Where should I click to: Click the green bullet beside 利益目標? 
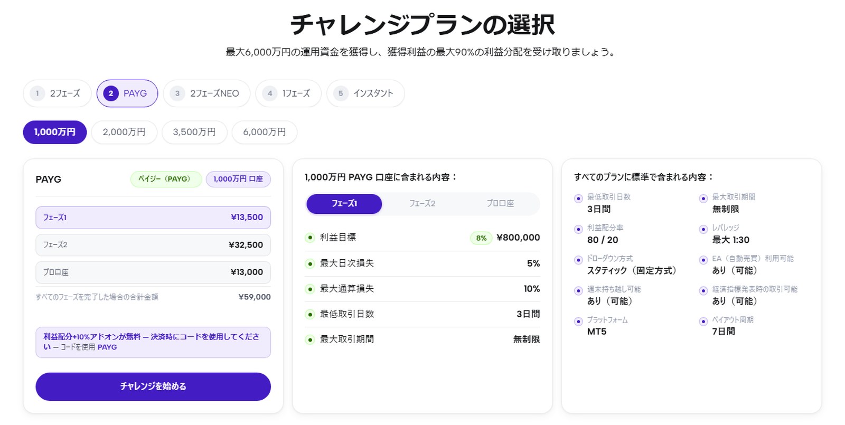pyautogui.click(x=310, y=238)
